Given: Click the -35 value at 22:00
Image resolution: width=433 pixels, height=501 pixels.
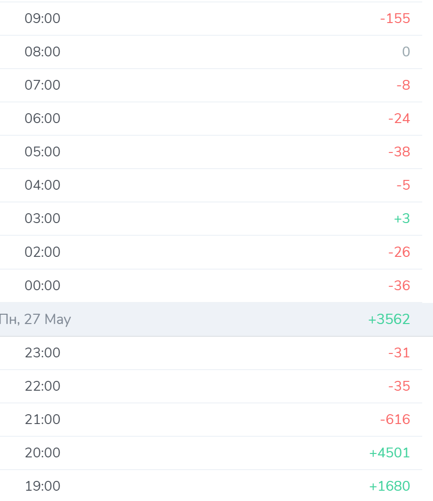Looking at the screenshot, I should pos(399,386).
